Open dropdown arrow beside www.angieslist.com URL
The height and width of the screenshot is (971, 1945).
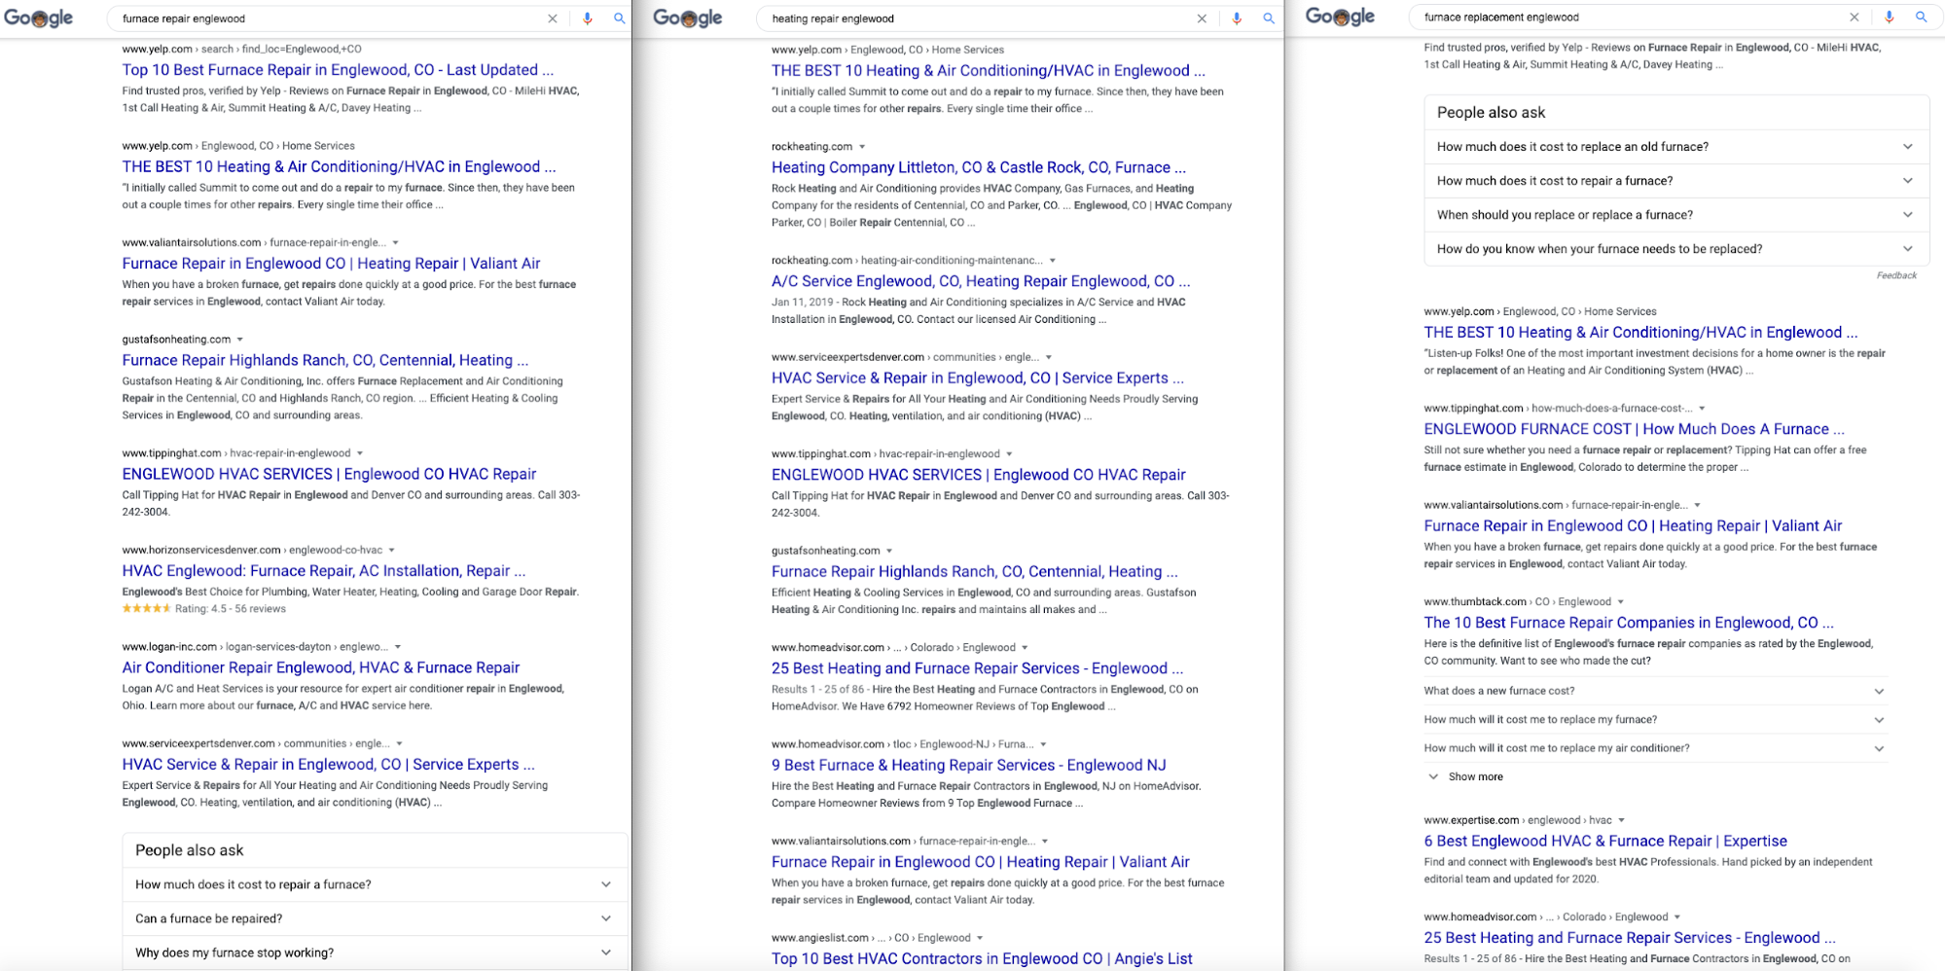[980, 938]
